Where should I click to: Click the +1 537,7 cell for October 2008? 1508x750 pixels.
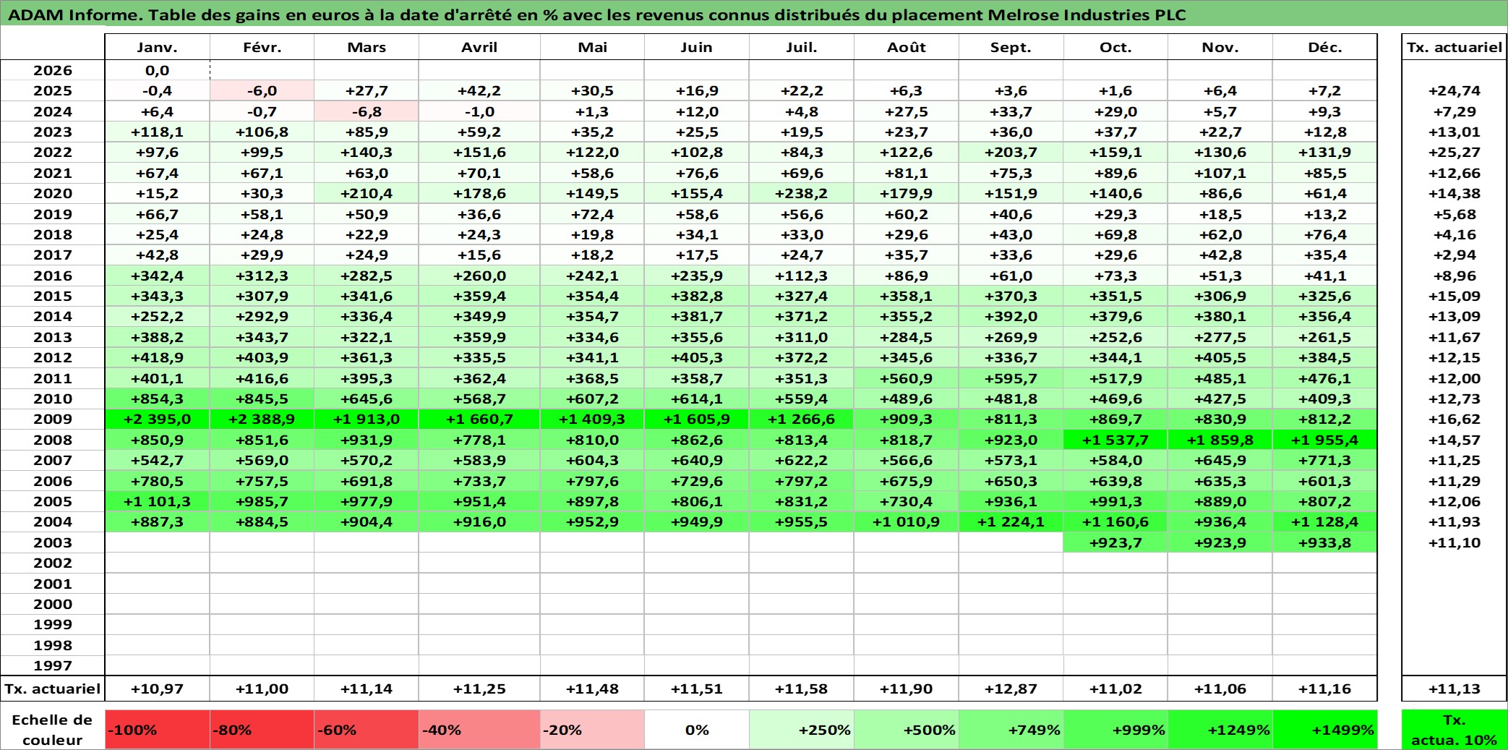click(1115, 440)
